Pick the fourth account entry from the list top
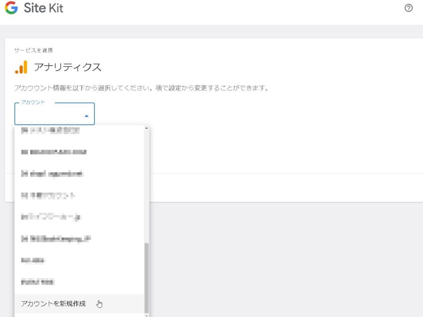 click(48, 195)
